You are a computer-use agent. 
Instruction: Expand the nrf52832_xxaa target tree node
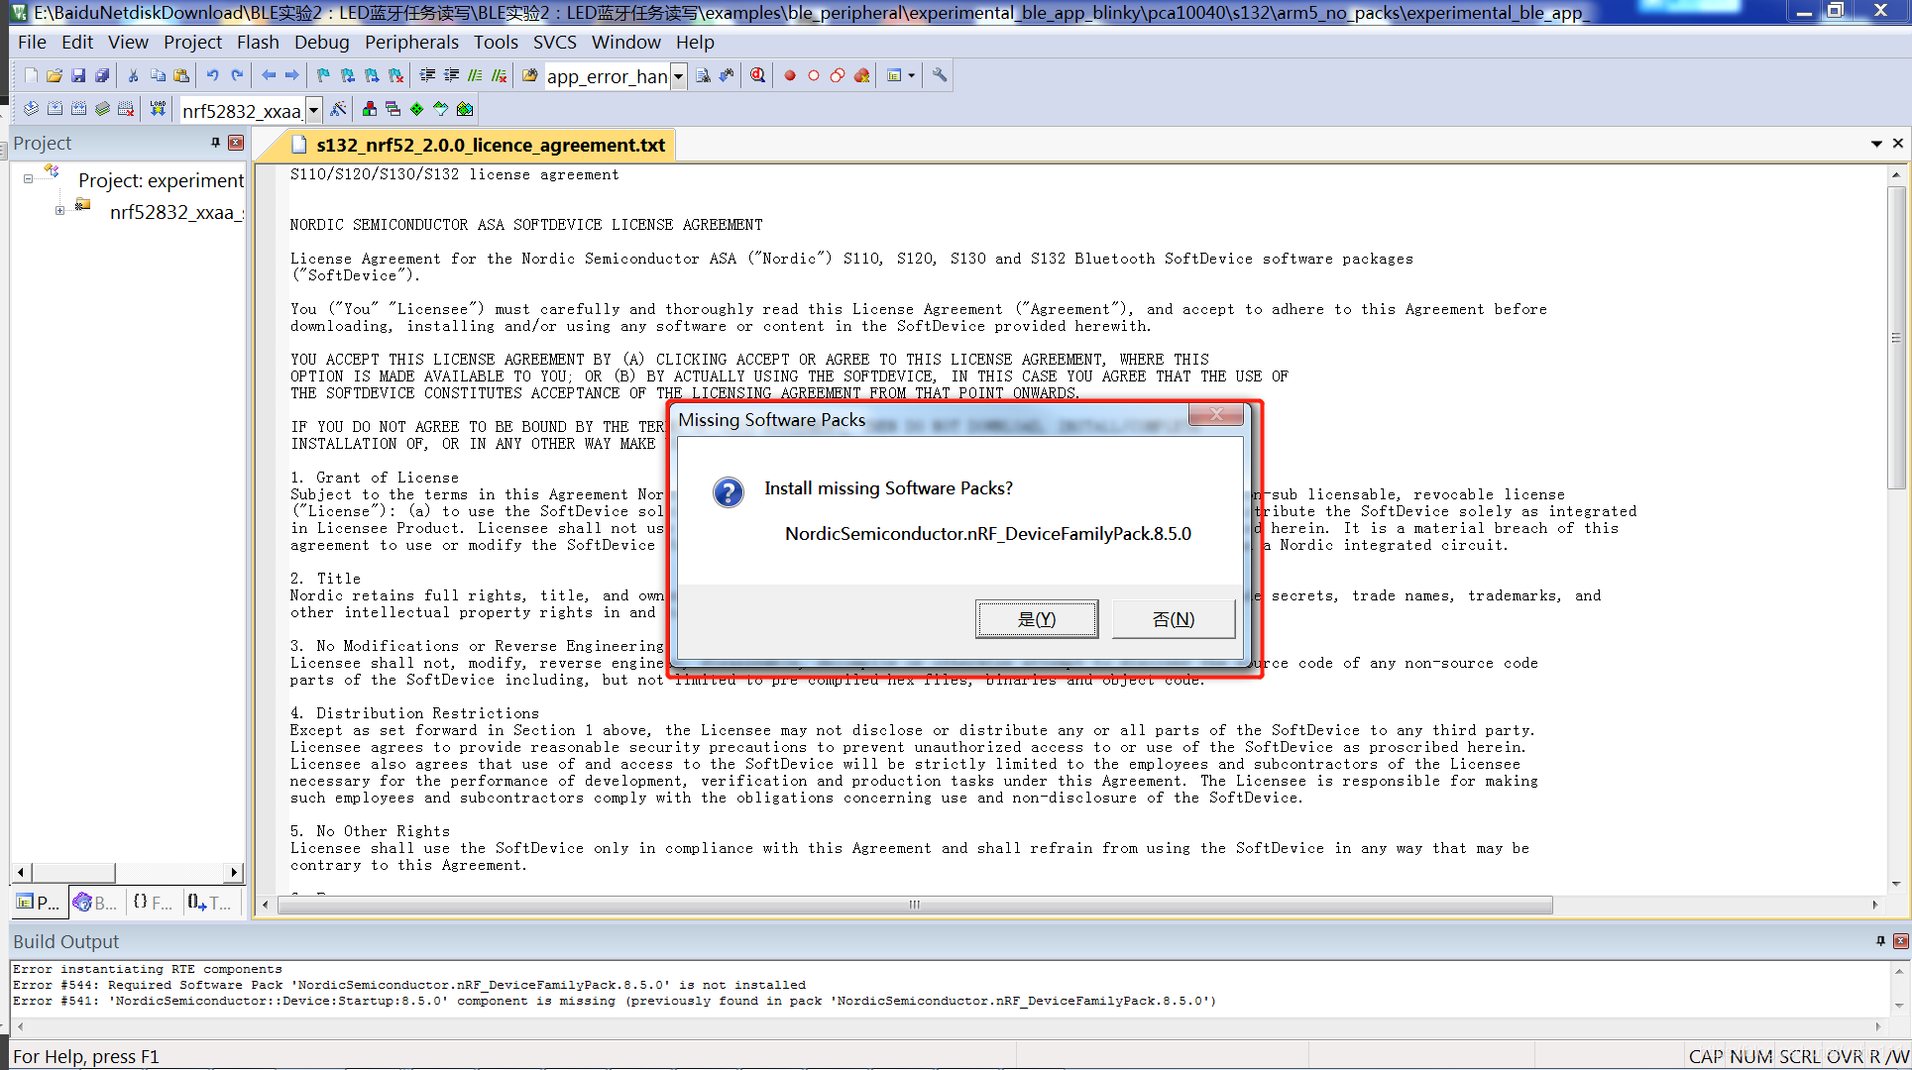click(59, 210)
